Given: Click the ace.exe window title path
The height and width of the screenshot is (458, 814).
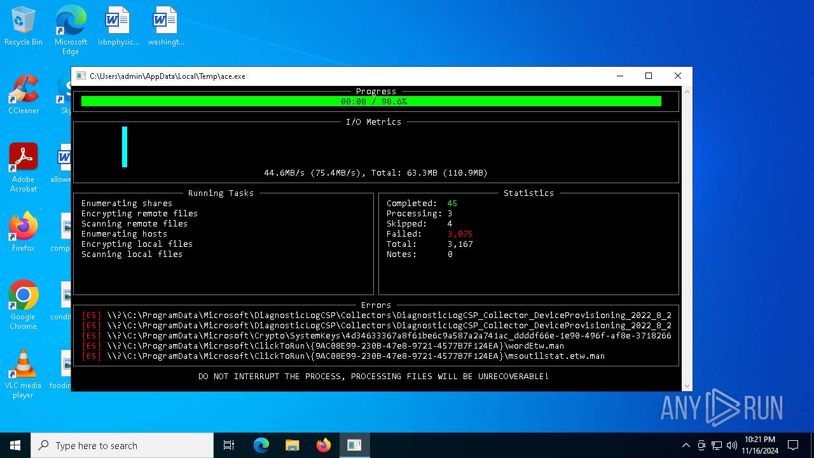Looking at the screenshot, I should click(x=167, y=76).
